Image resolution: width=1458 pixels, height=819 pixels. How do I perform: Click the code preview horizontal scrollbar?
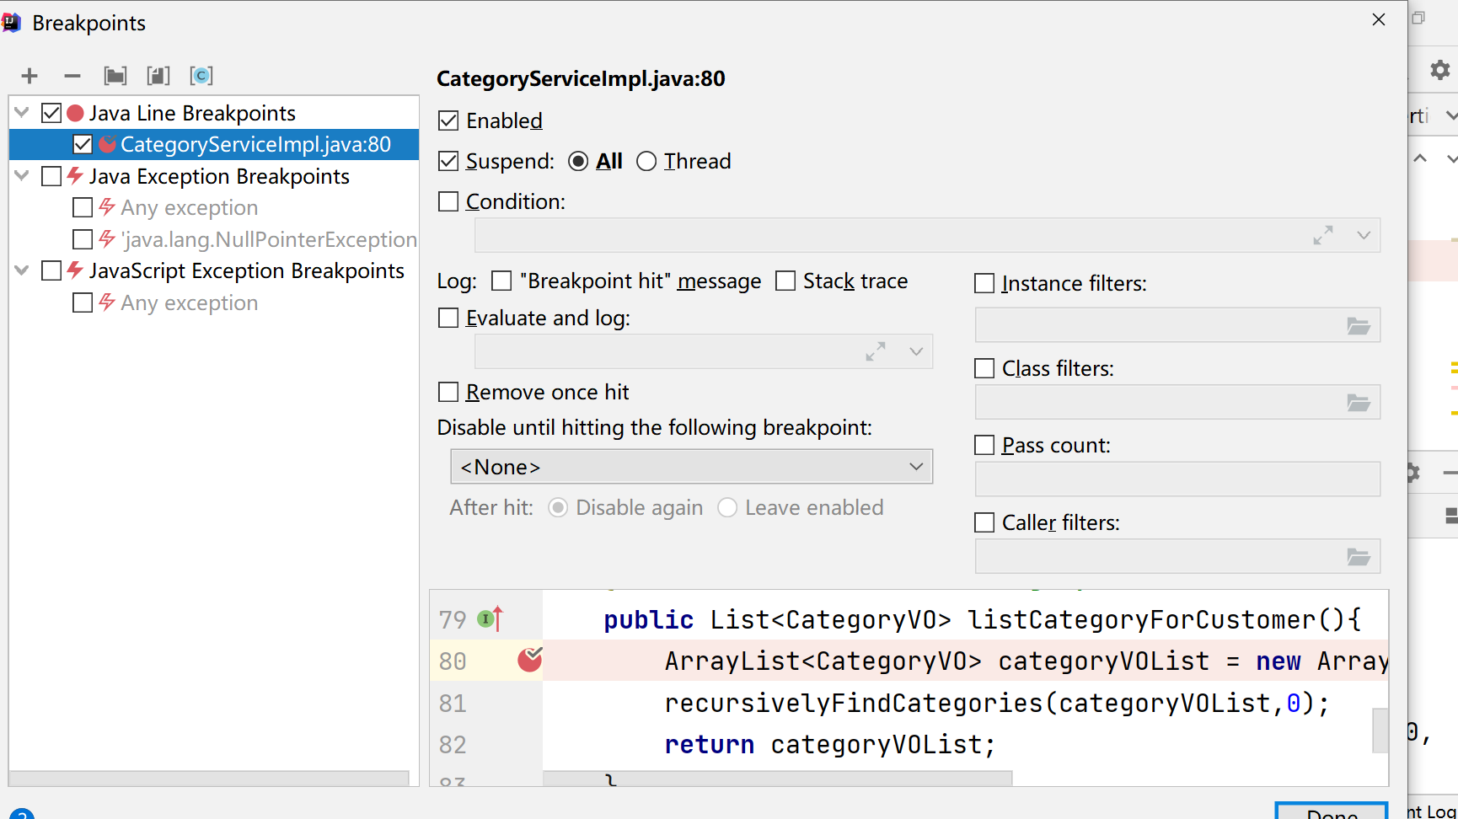(x=778, y=779)
